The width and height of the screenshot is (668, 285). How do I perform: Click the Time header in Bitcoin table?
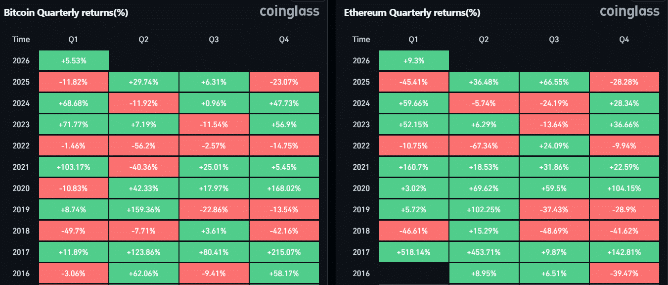click(21, 40)
